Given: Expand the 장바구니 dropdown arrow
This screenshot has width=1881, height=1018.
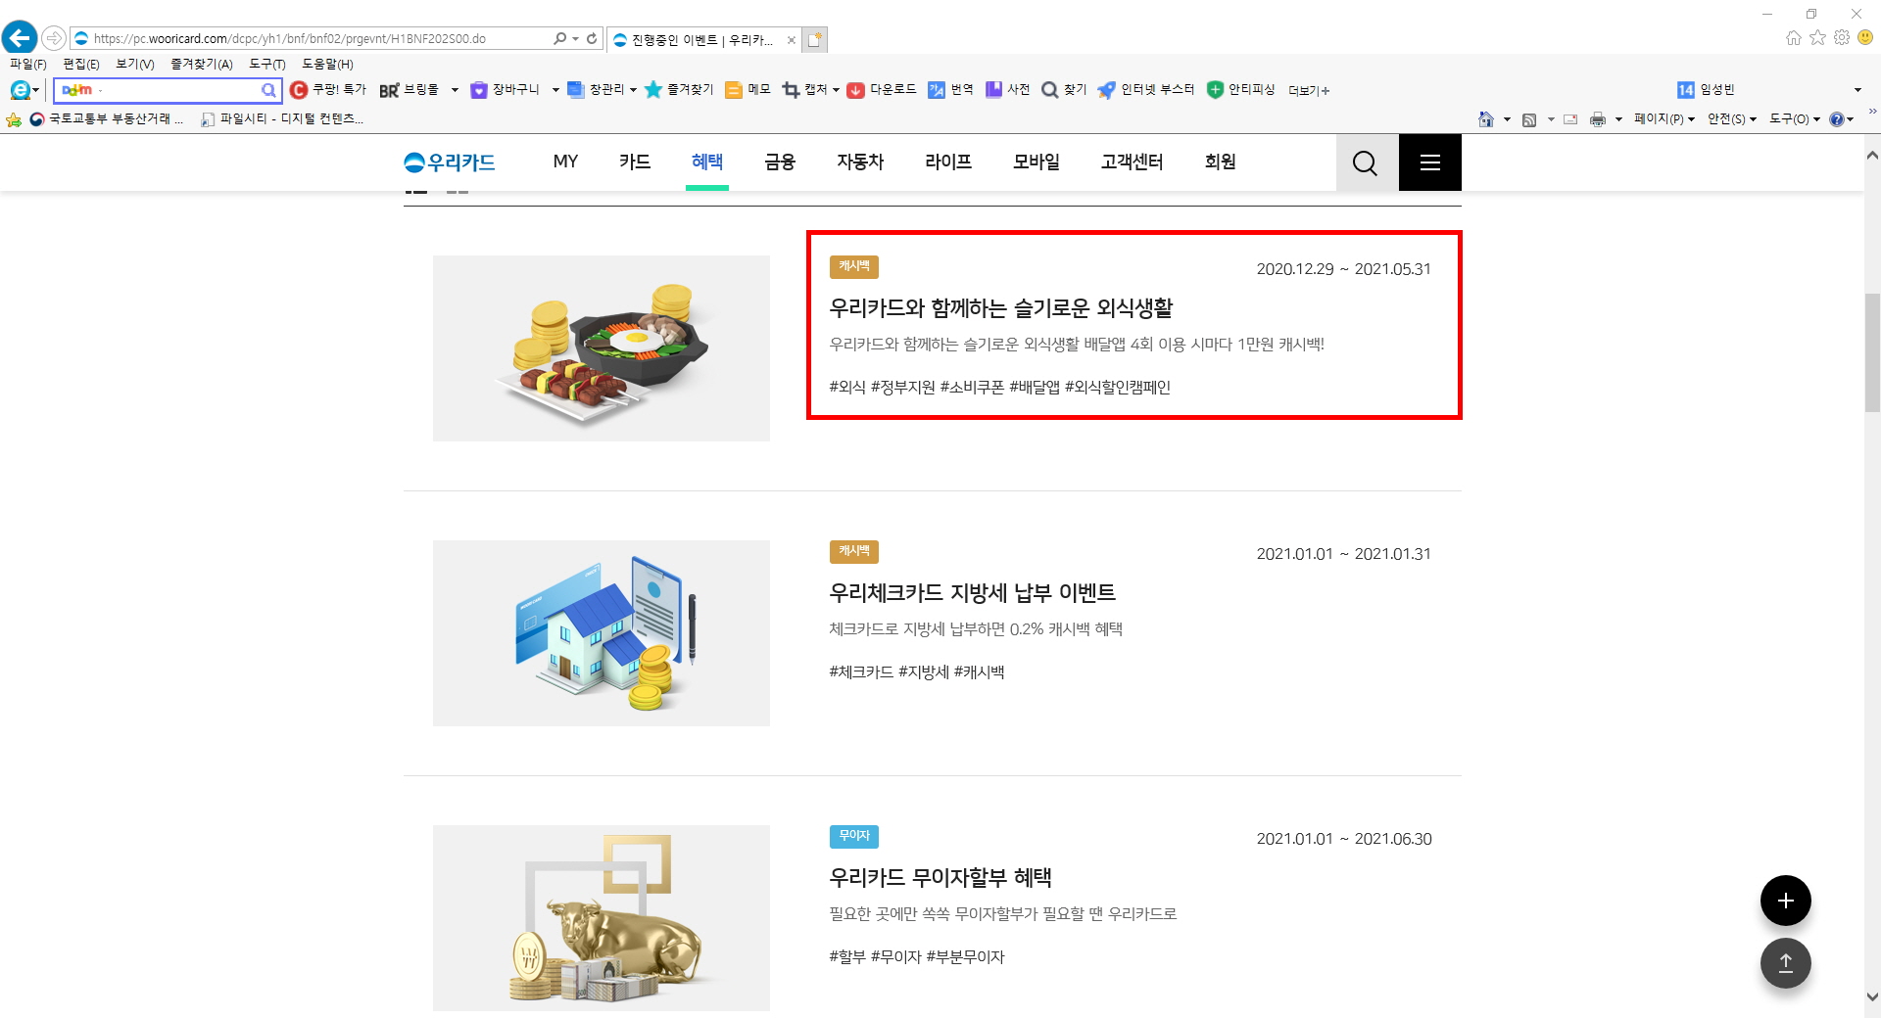Looking at the screenshot, I should point(555,90).
